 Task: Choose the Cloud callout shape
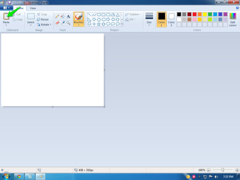[x=117, y=24]
